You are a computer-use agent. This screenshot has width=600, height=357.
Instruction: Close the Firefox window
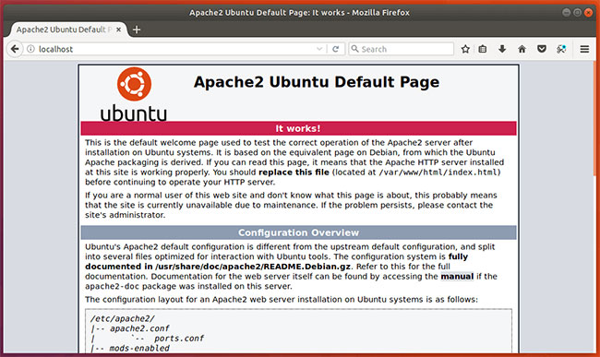click(589, 12)
